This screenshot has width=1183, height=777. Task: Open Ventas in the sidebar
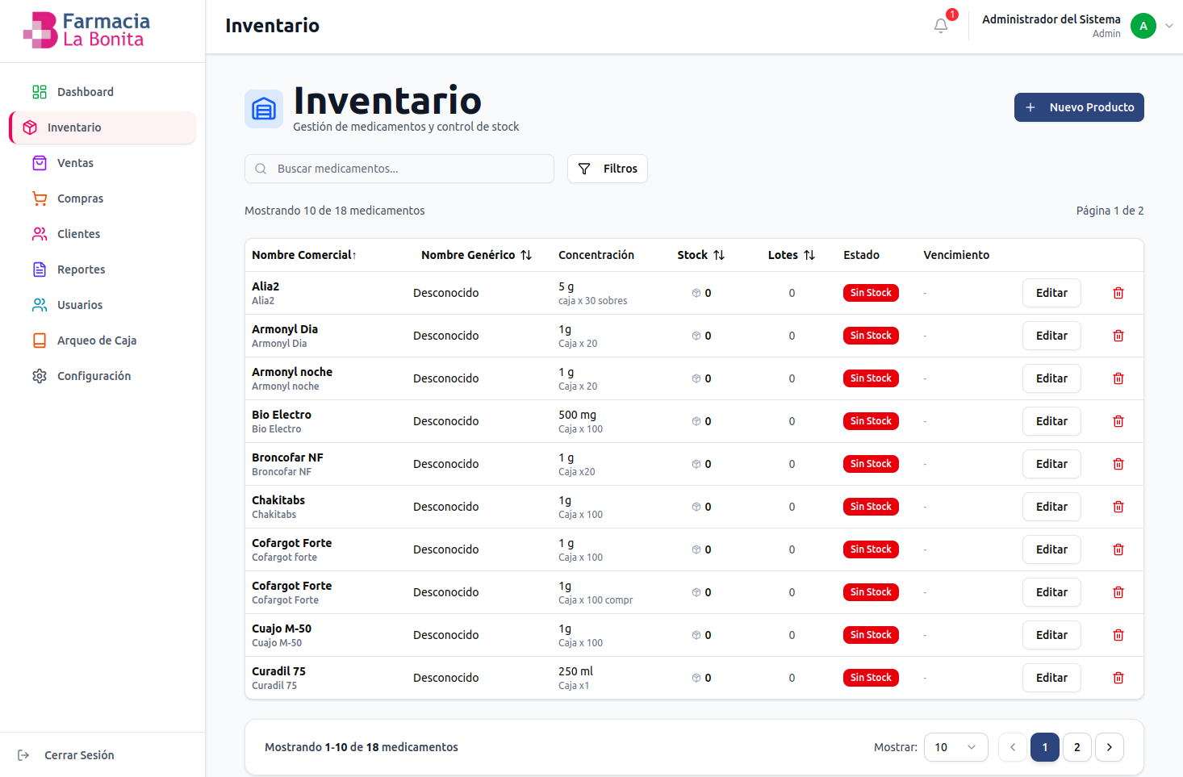point(75,163)
